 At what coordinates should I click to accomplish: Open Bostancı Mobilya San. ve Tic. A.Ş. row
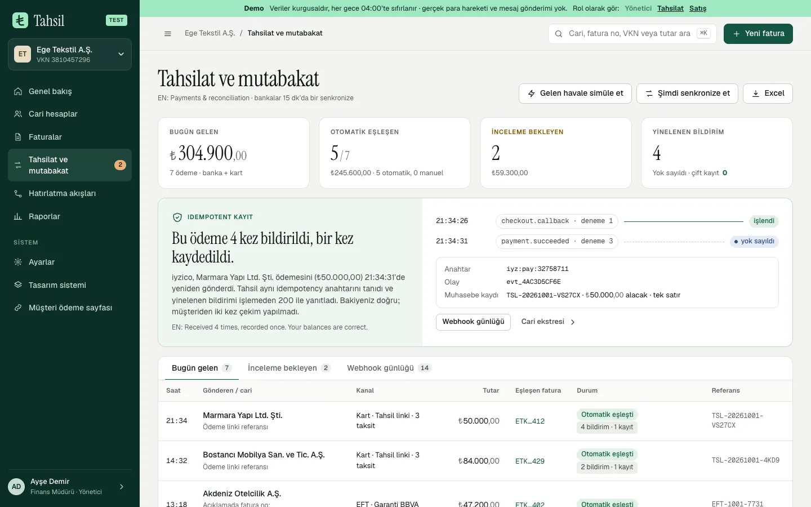click(475, 461)
